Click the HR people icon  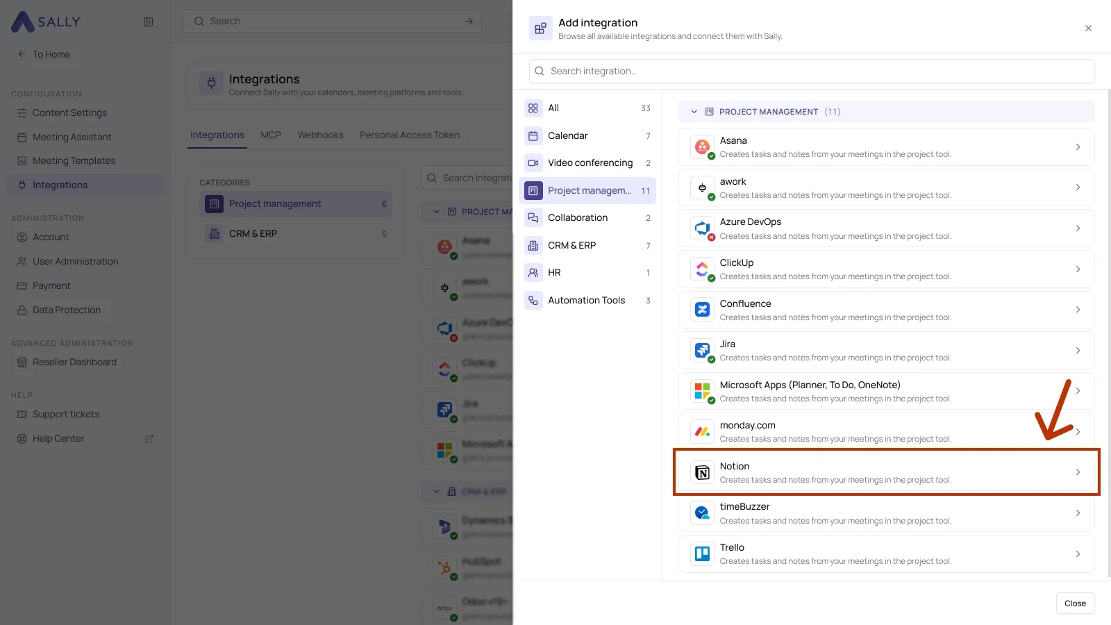(533, 273)
